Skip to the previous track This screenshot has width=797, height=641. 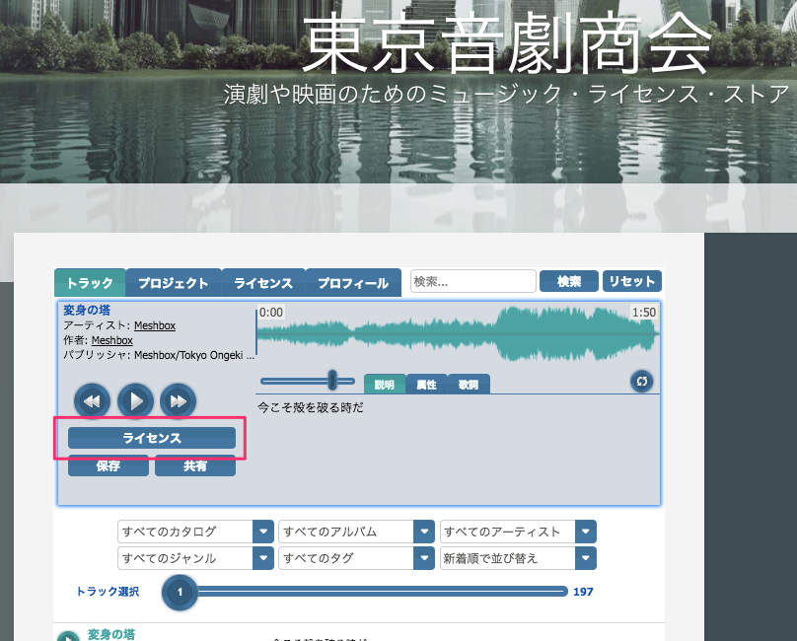(92, 401)
